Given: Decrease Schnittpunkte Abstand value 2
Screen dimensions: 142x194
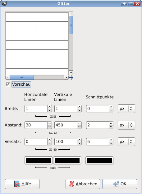Looking at the screenshot, I should 111,127.
